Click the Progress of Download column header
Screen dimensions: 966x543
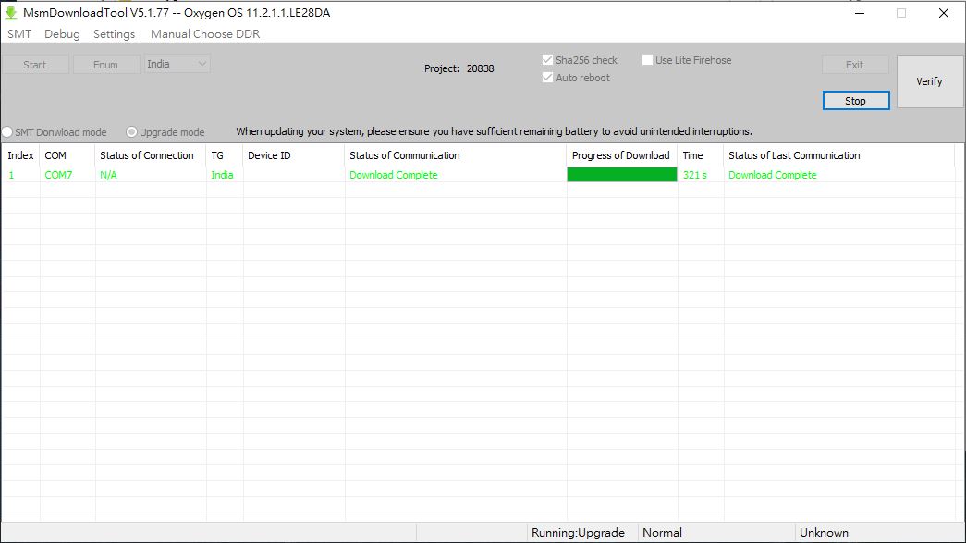pos(622,155)
